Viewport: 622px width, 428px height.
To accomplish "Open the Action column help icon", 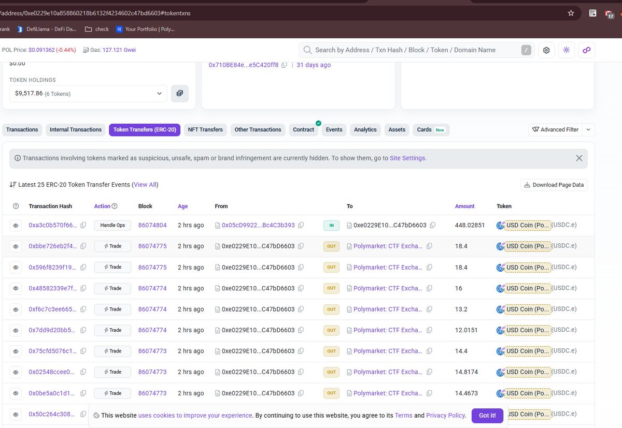I will point(115,206).
